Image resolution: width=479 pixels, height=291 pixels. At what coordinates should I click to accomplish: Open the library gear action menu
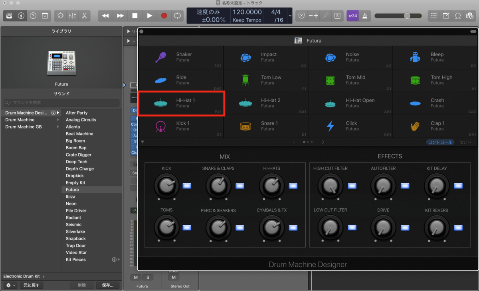click(10, 285)
